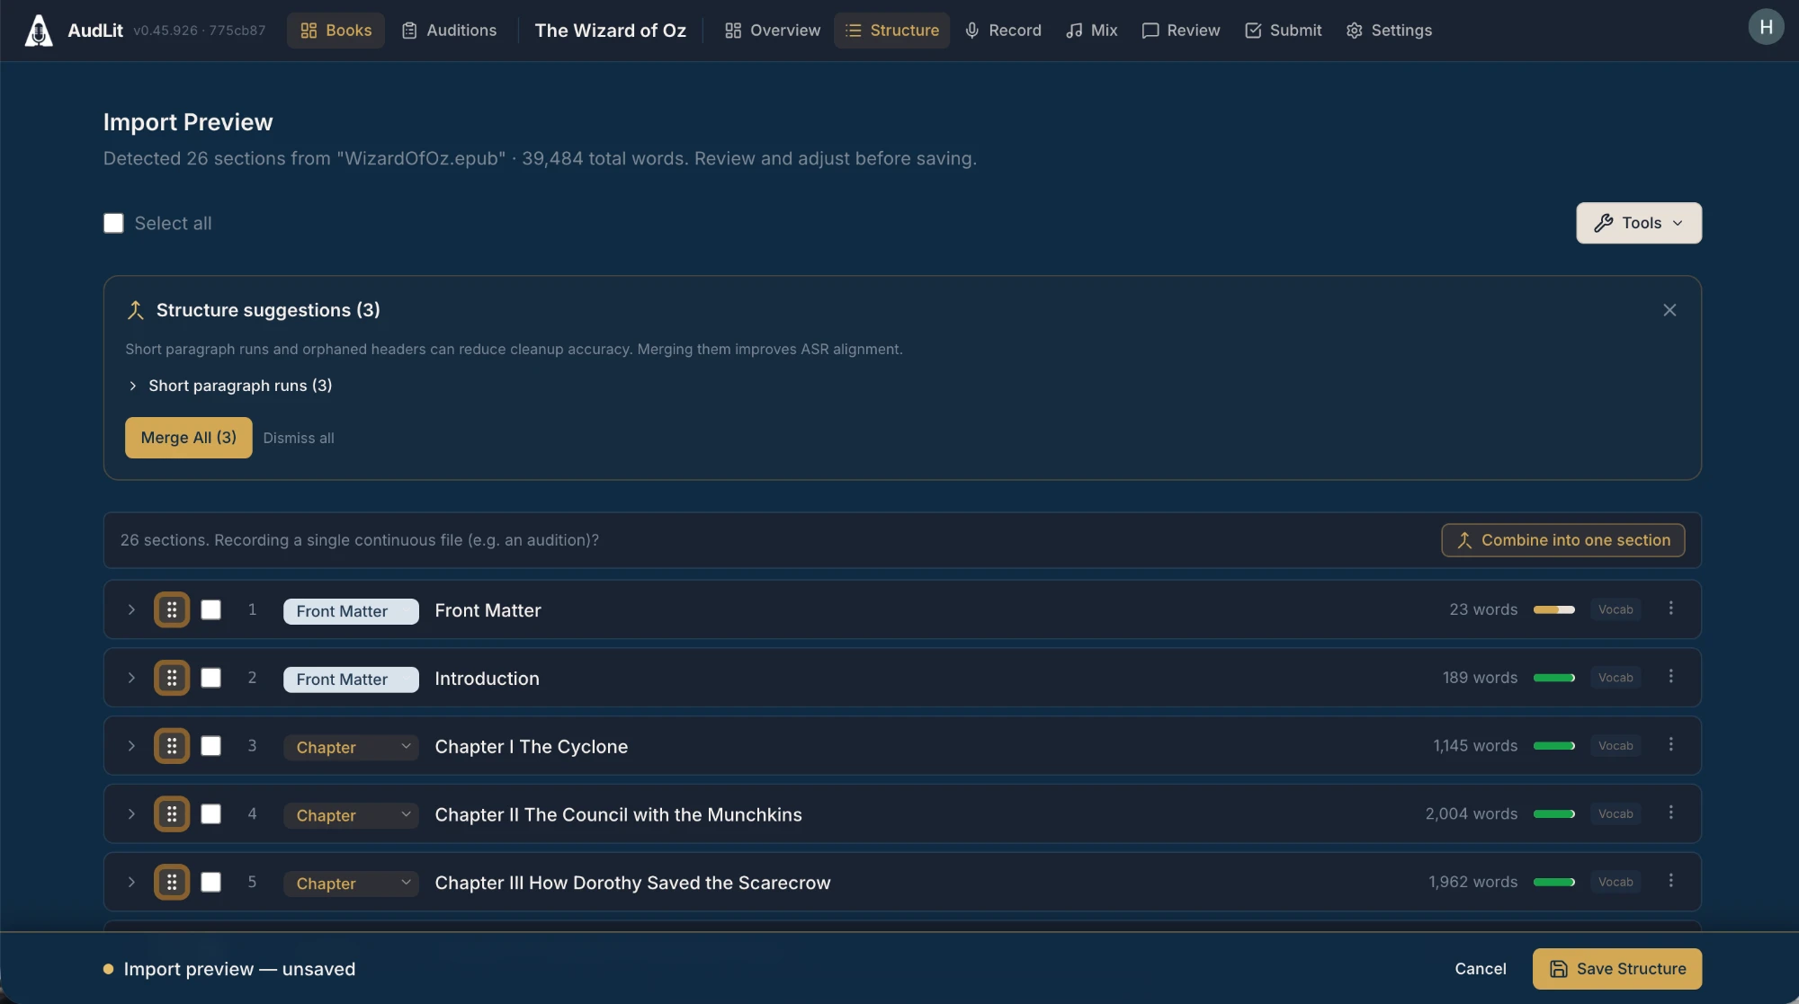
Task: Click Vocab badge on Chapter I row
Action: point(1616,746)
